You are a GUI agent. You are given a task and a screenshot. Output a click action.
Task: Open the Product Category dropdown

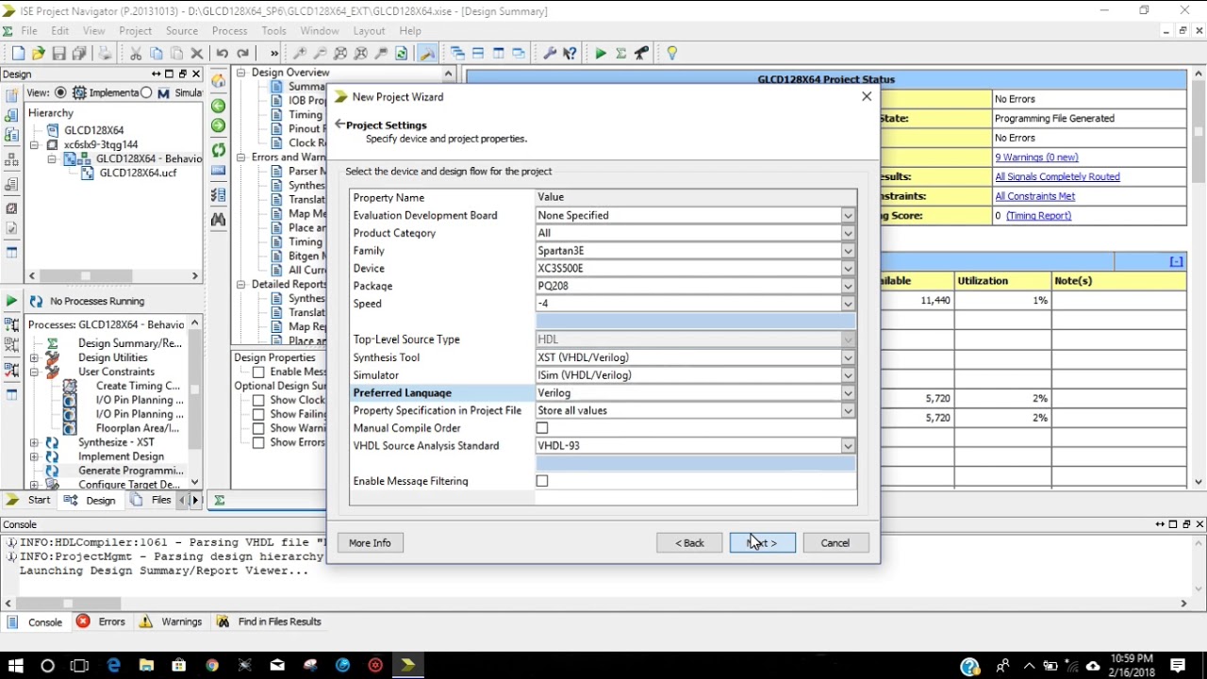(695, 233)
